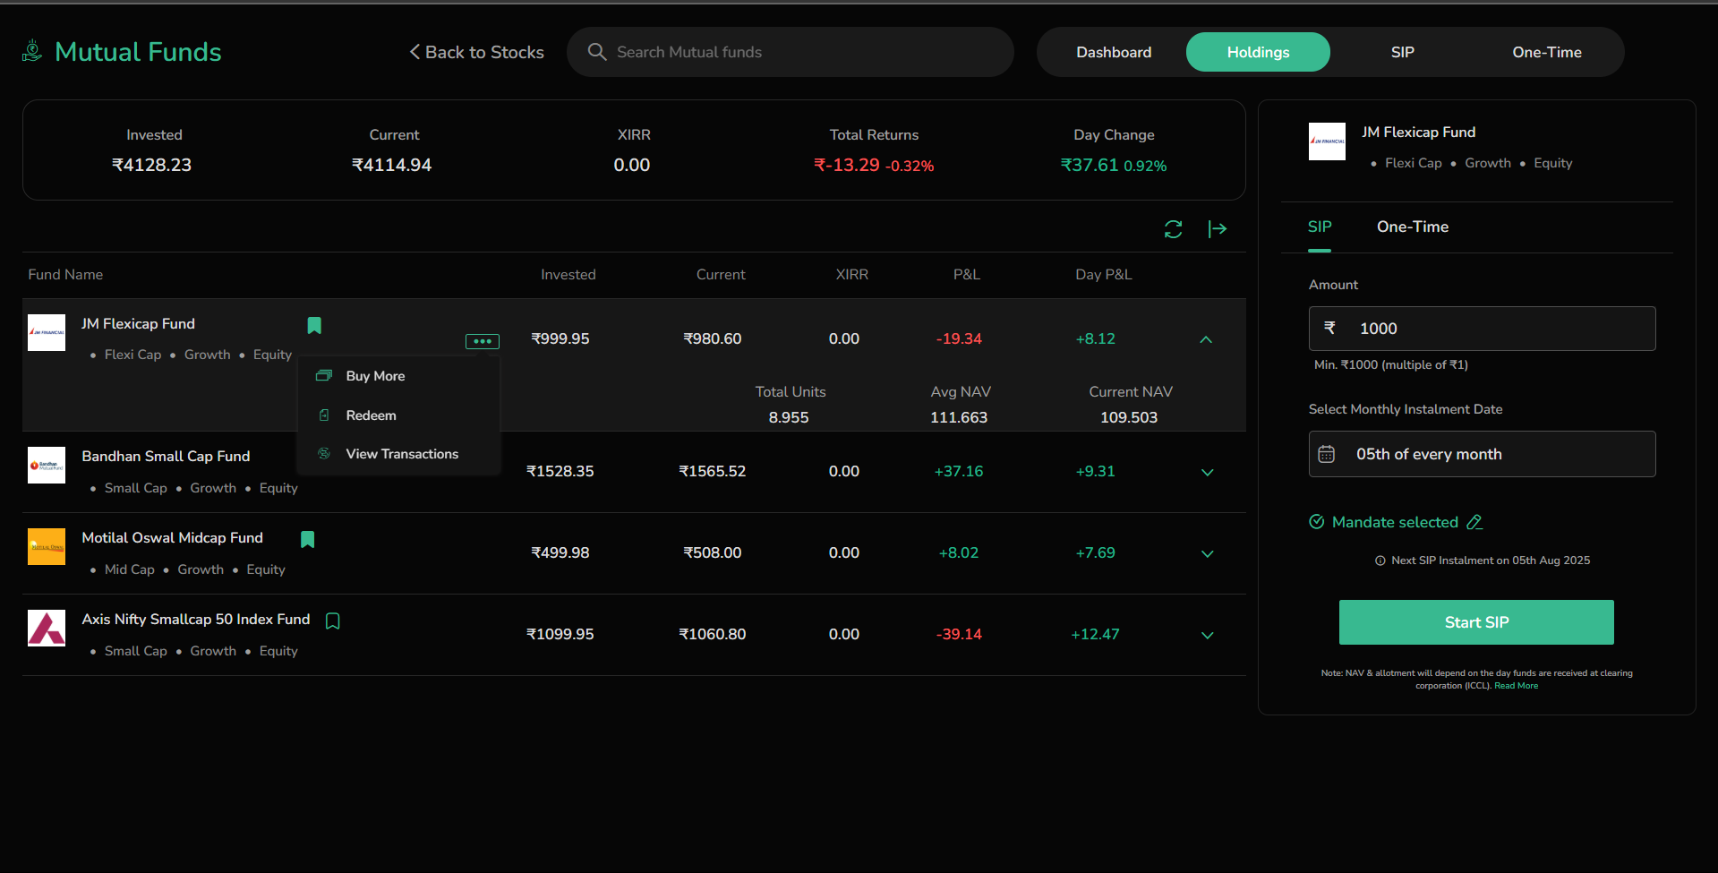Click JM Flexicap Fund name in holdings row

click(x=138, y=324)
